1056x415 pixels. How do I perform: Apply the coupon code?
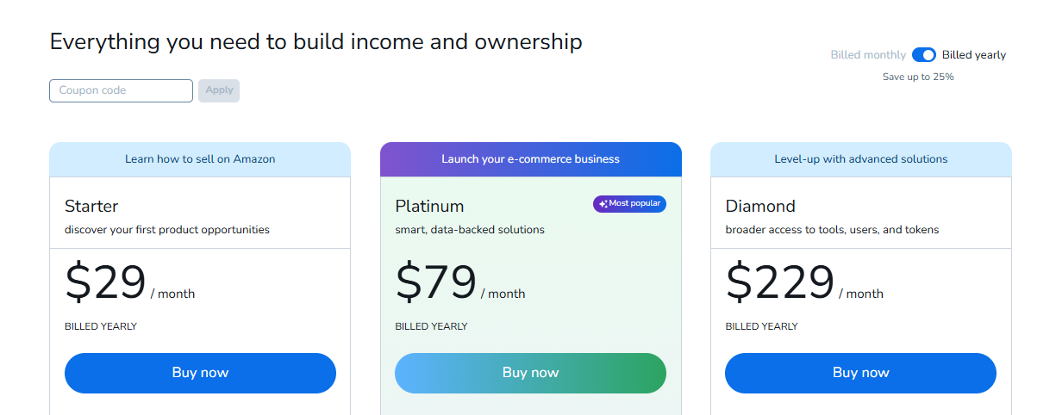(x=219, y=90)
